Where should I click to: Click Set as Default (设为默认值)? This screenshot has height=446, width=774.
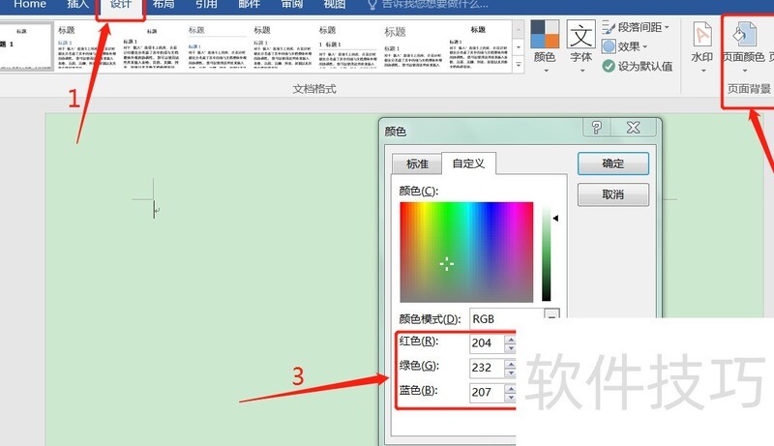(638, 66)
